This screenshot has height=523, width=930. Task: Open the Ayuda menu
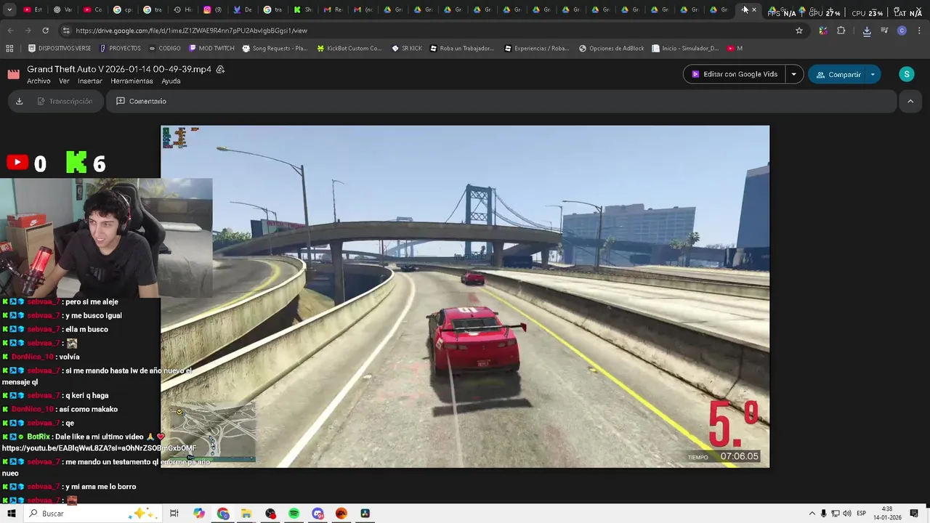171,81
